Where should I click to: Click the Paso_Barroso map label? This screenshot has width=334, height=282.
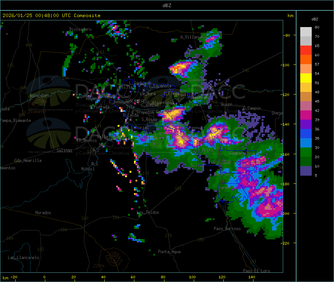tap(227, 229)
